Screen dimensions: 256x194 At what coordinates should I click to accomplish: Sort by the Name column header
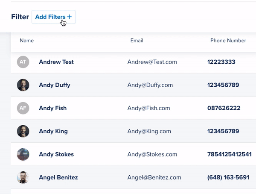27,41
